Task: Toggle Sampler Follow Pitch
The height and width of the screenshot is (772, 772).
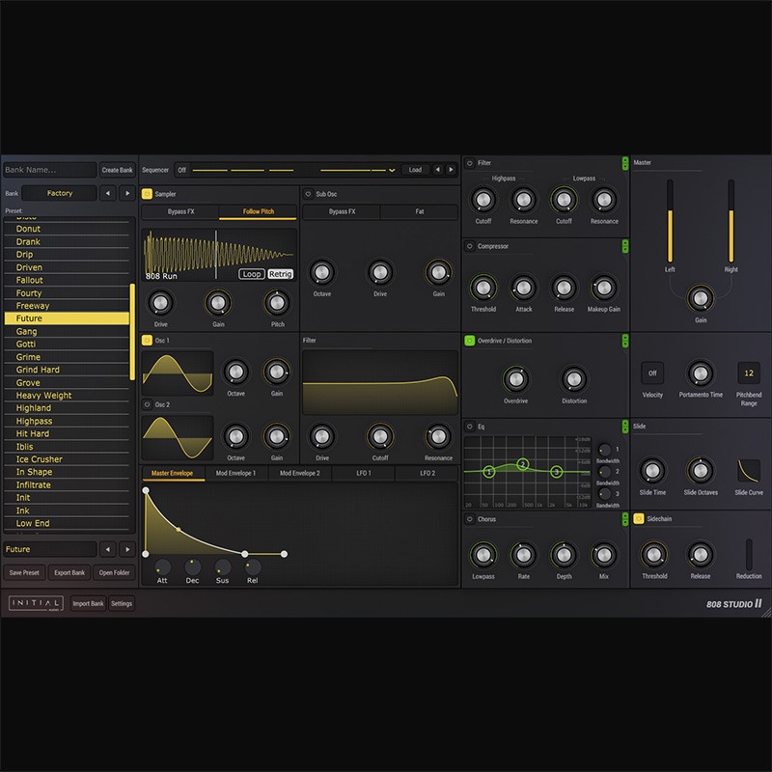Action: tap(258, 211)
